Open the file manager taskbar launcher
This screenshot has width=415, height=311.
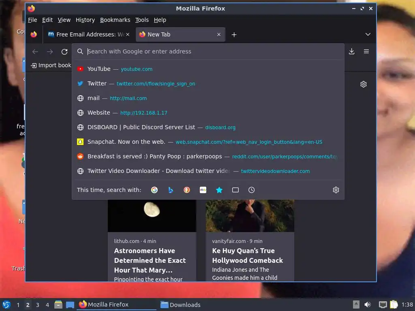(58, 305)
